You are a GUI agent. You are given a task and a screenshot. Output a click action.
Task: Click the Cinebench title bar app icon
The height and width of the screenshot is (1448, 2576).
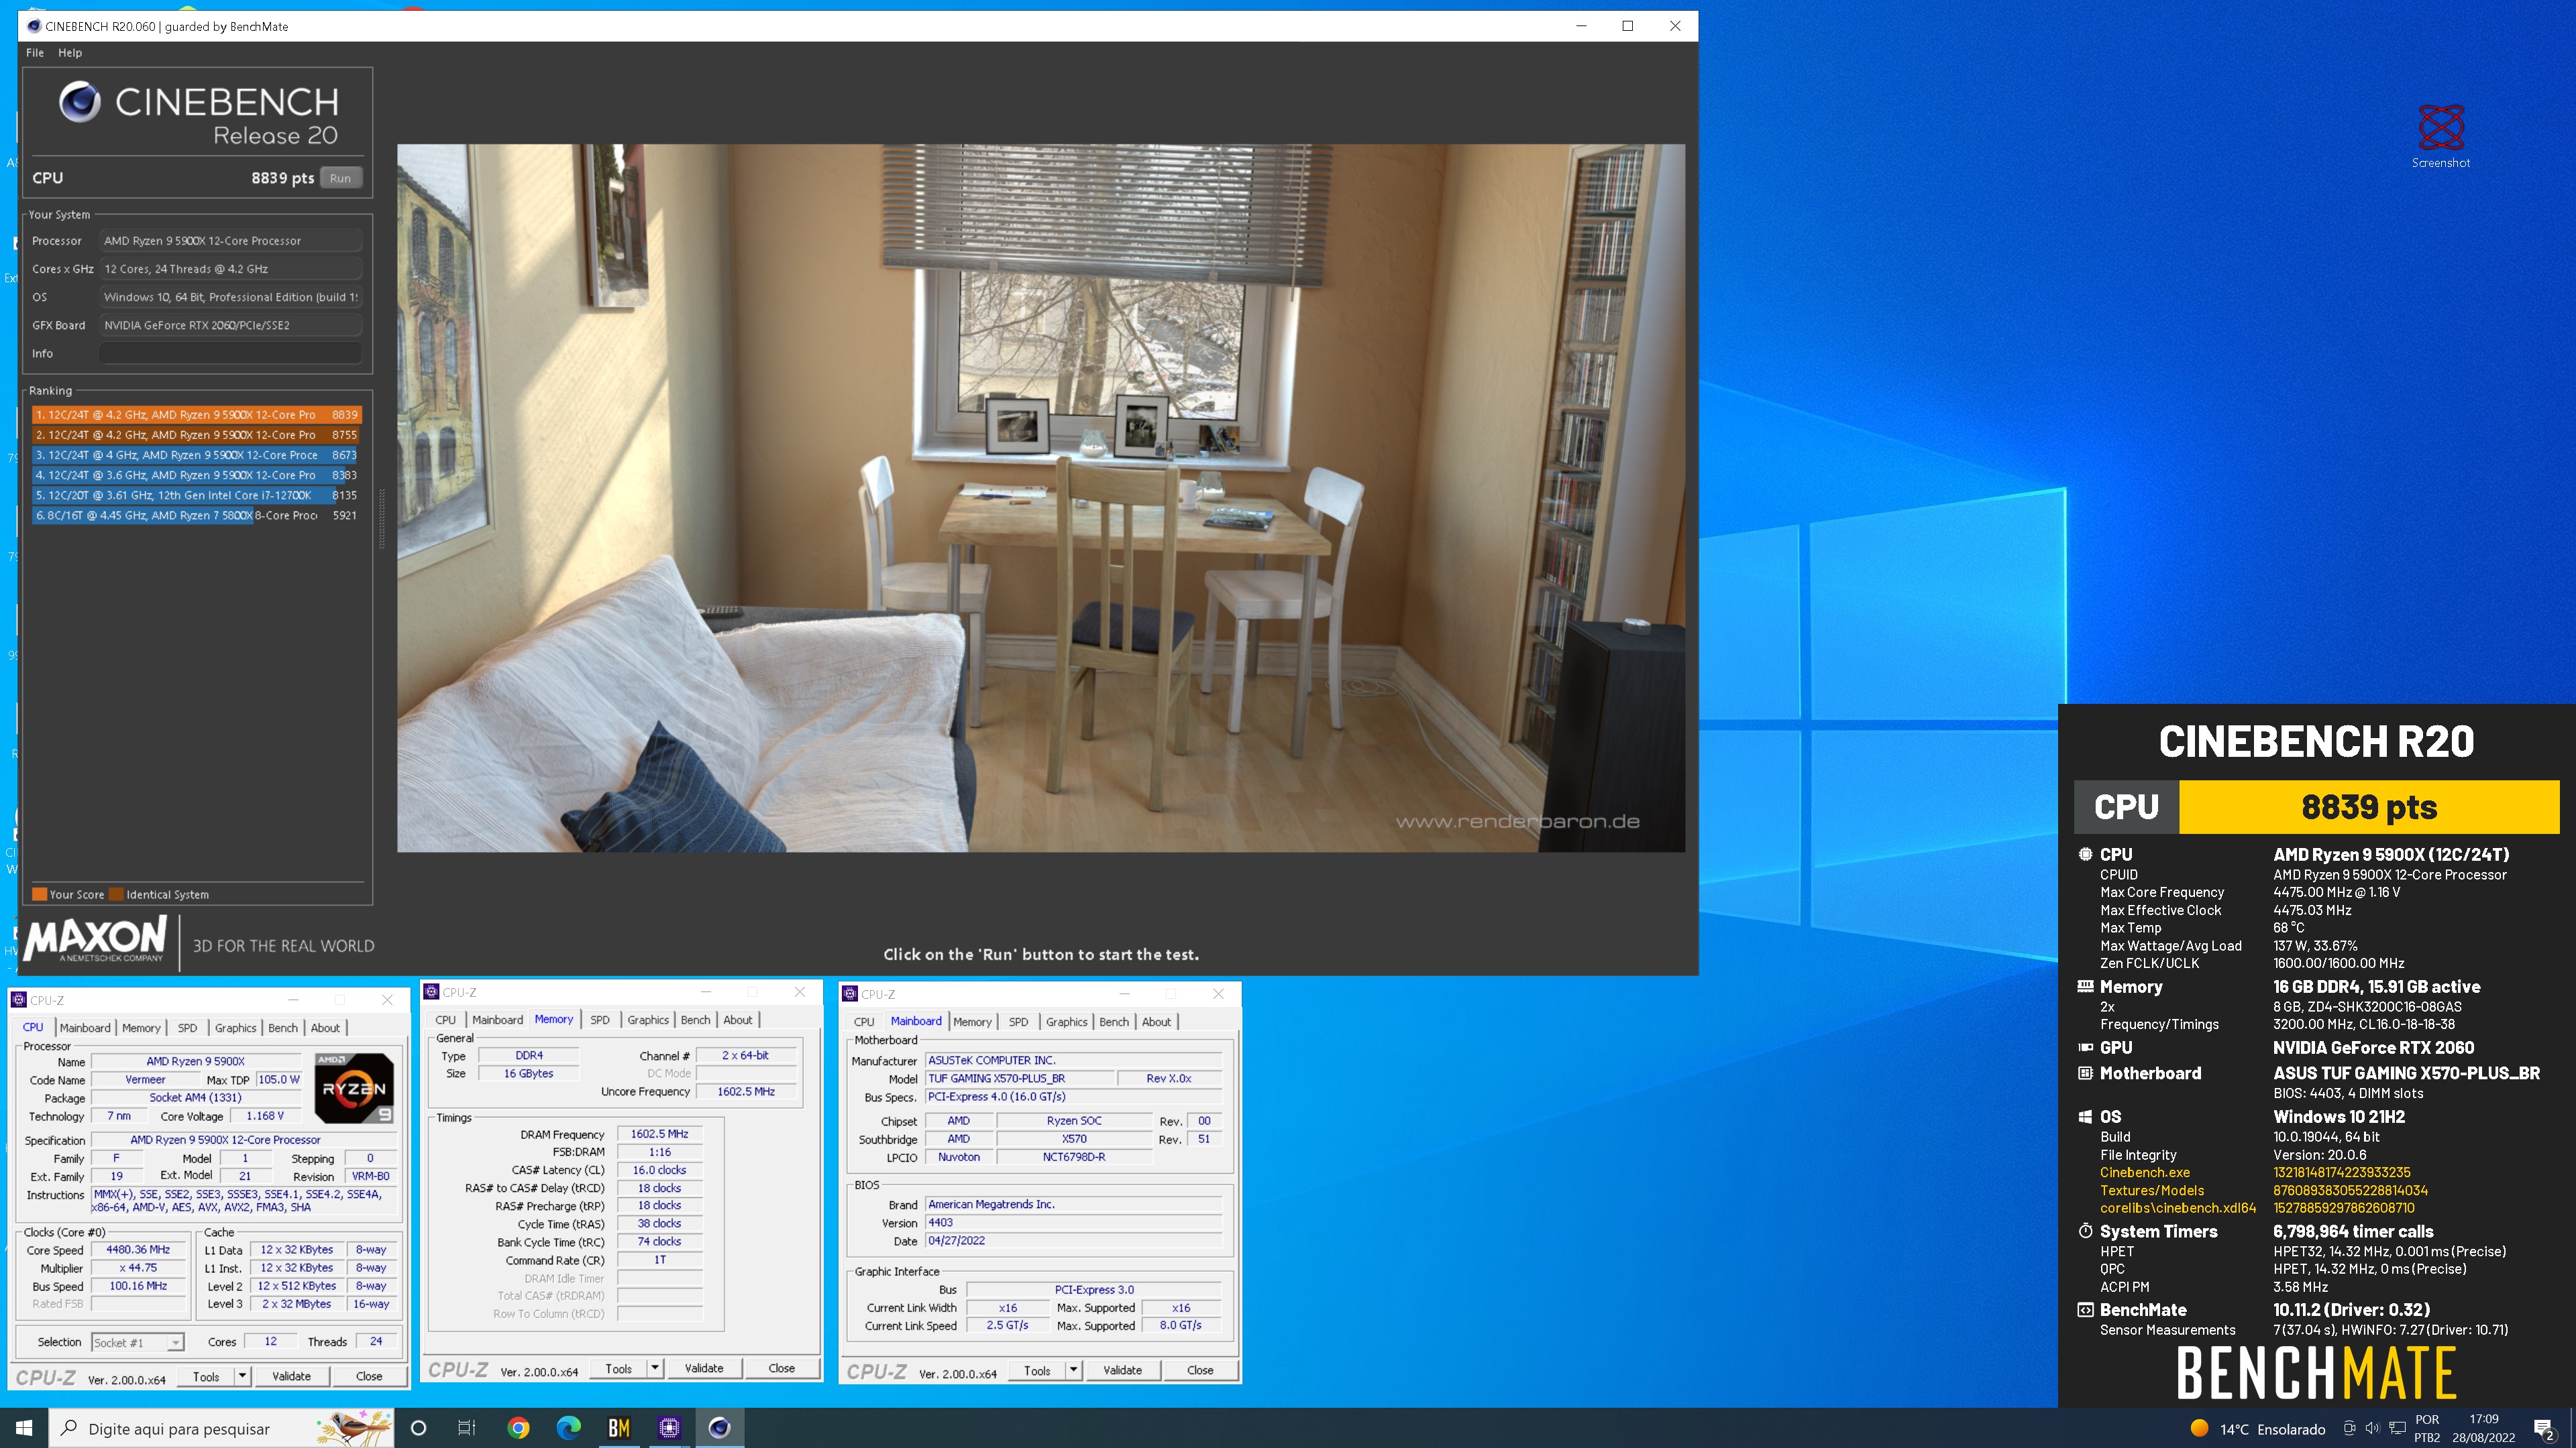(34, 26)
